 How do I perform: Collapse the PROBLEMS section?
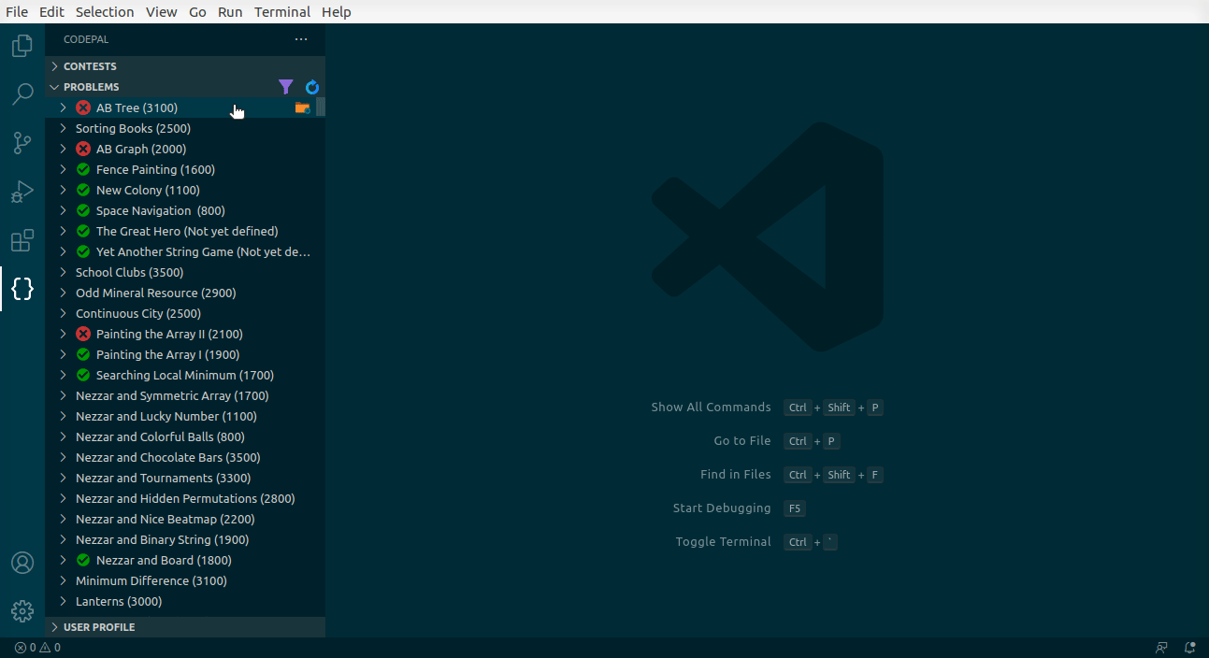[91, 87]
